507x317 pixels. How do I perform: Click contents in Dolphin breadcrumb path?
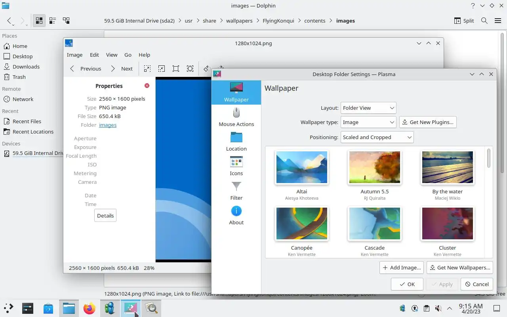315,21
